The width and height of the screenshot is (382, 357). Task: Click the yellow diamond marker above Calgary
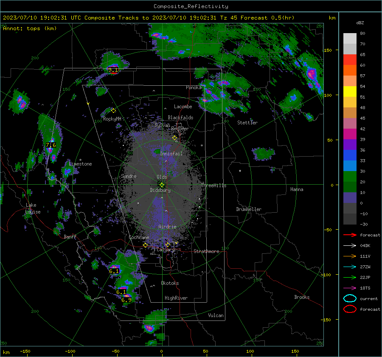[x=168, y=245]
